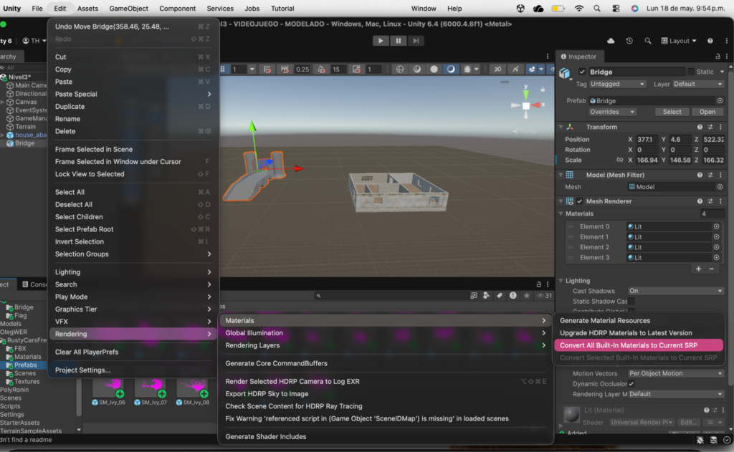Viewport: 734px width, 452px height.
Task: Toggle 2D view mode icon
Action: pos(497,69)
